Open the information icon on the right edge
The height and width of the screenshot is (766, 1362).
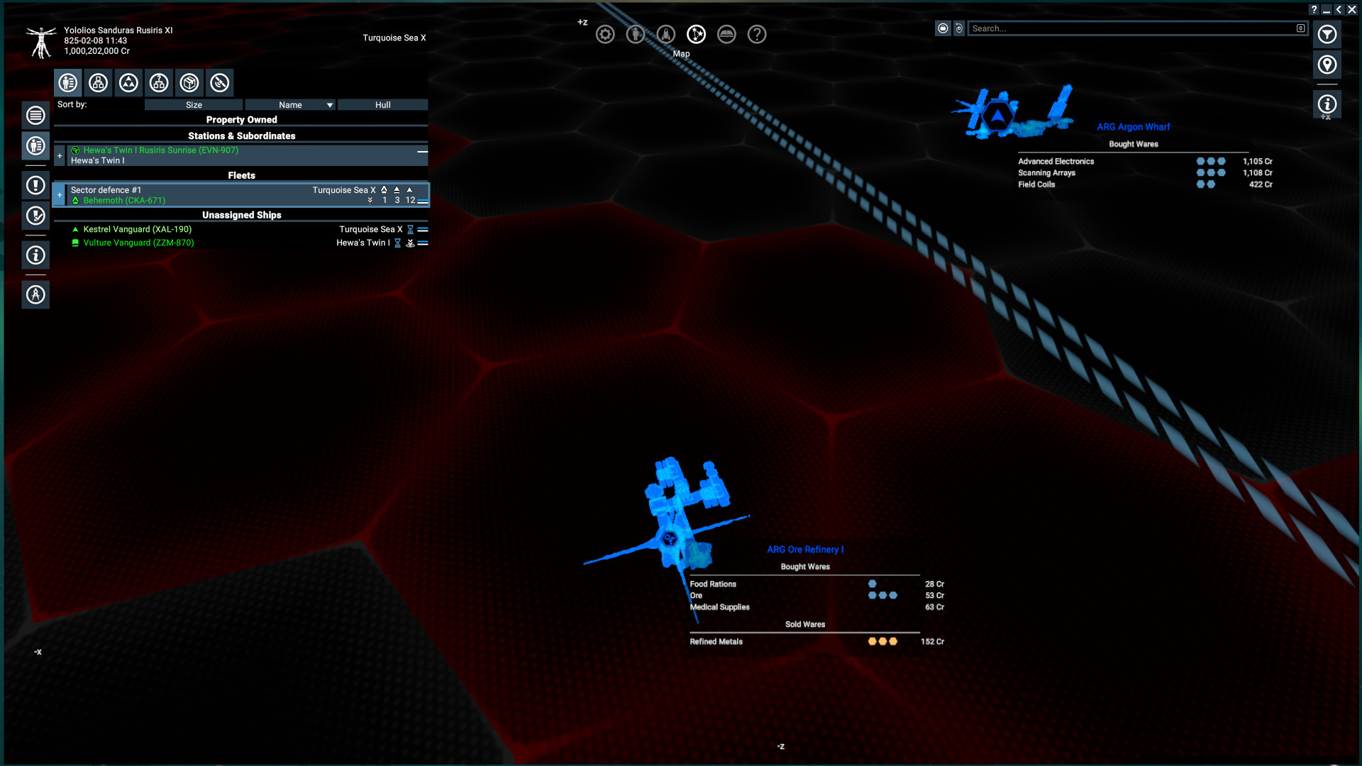coord(1326,104)
